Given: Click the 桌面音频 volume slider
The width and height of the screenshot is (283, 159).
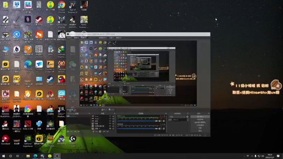Looking at the screenshot, I should click(138, 129).
